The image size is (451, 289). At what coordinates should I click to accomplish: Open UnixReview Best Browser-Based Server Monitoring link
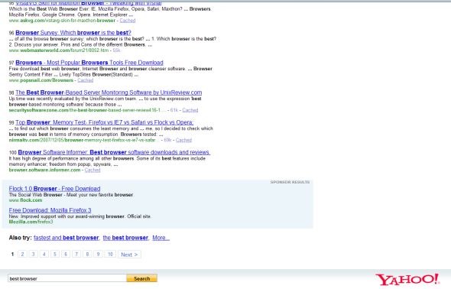[109, 93]
